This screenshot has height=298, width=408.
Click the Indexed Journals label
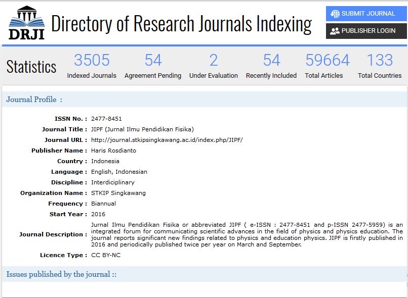pyautogui.click(x=92, y=76)
